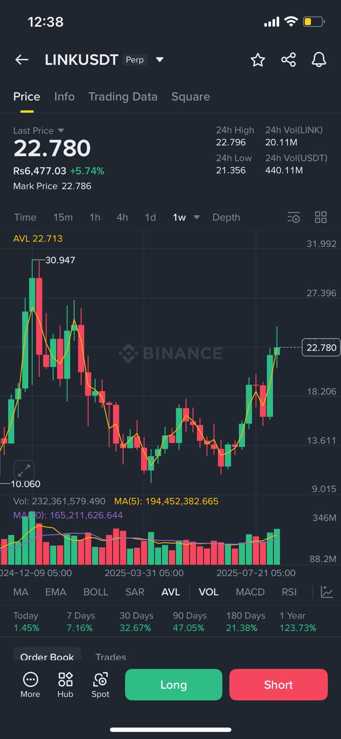Tap the 30.947 high marker
341x739 pixels.
(60, 260)
